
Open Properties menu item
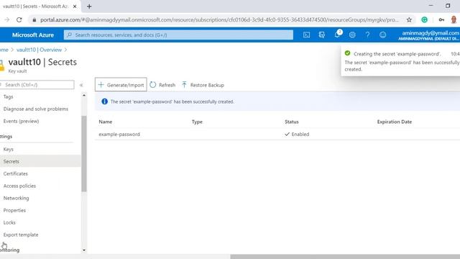[x=14, y=210]
